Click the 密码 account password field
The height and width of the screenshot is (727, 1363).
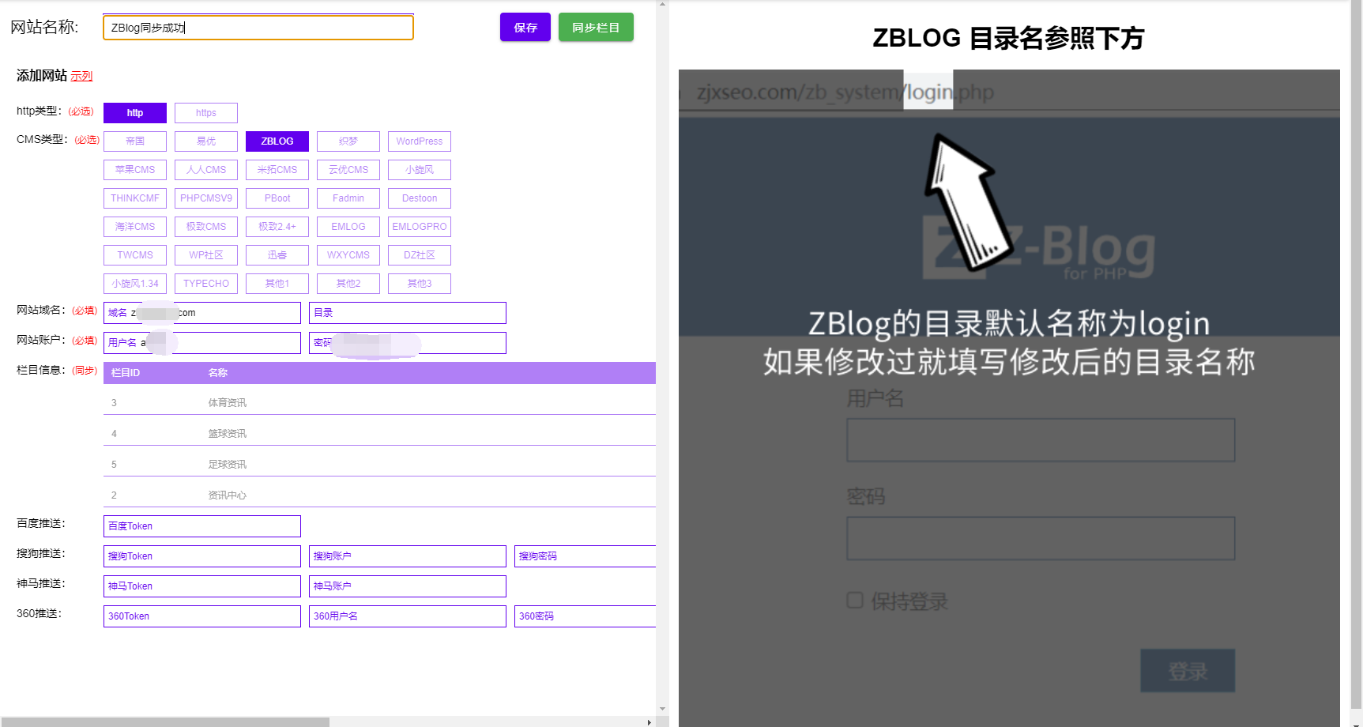pyautogui.click(x=408, y=343)
